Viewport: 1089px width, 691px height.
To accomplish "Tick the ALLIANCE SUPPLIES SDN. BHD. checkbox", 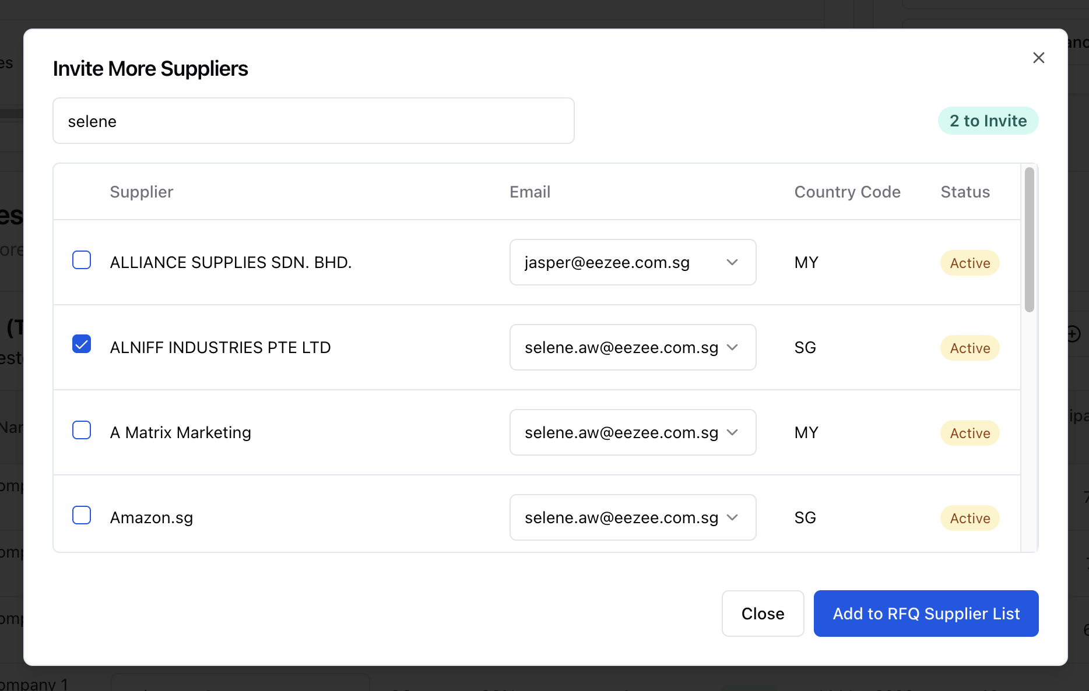I will (x=82, y=260).
